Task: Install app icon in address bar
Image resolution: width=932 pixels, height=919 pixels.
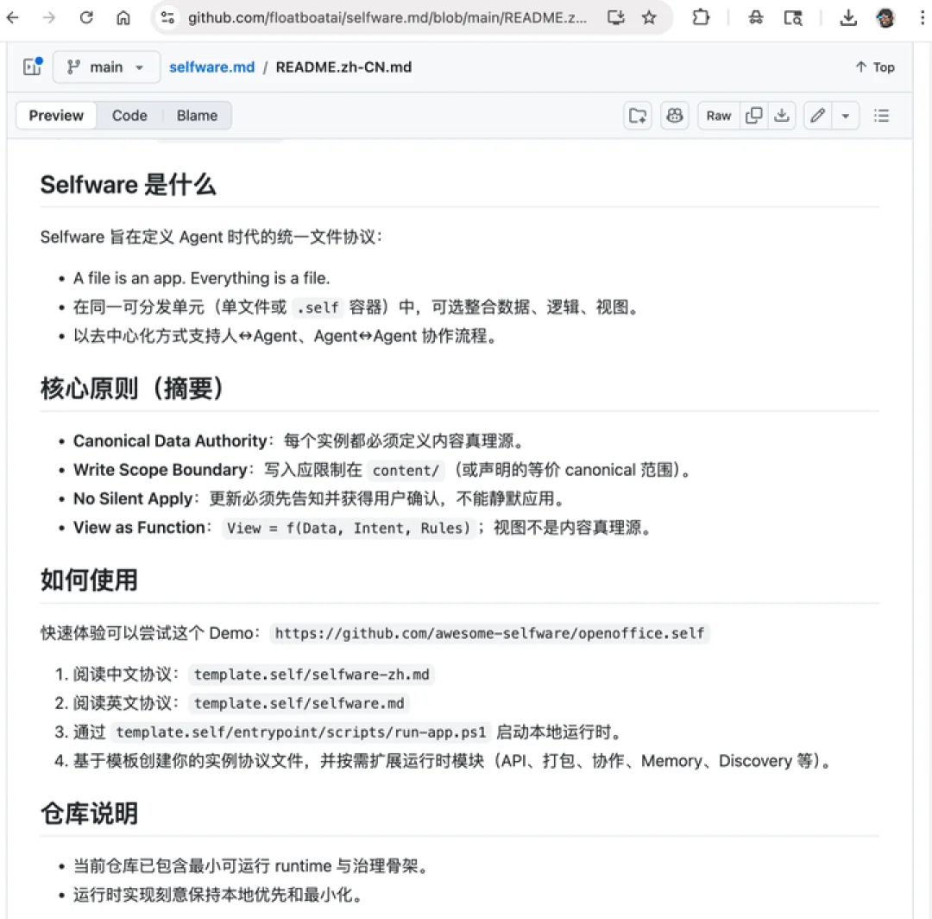Action: (616, 18)
